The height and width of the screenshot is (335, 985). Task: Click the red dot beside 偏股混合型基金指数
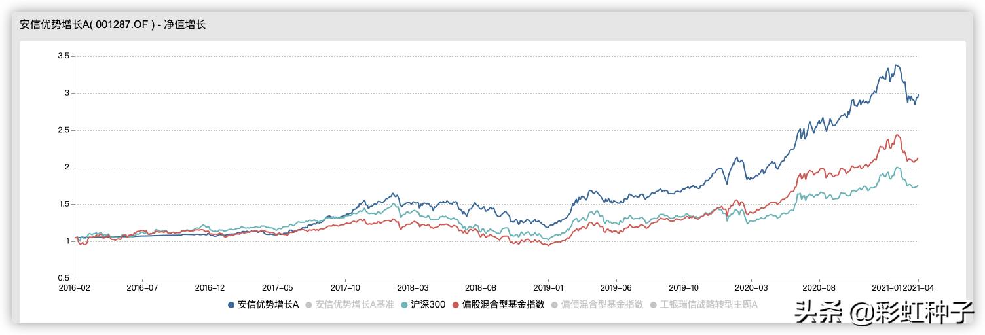pos(456,305)
